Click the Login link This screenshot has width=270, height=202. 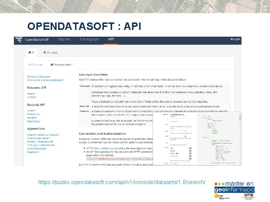click(235, 39)
